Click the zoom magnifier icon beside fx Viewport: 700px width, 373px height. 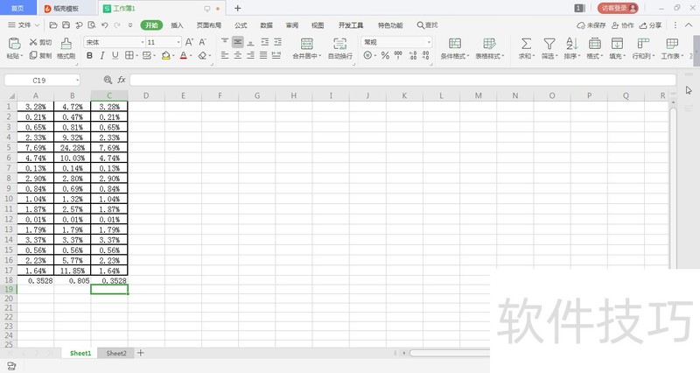coord(108,80)
